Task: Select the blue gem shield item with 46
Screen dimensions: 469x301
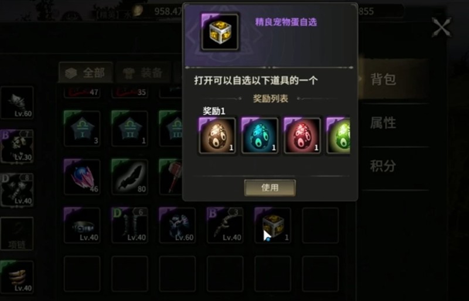Action: 82,177
